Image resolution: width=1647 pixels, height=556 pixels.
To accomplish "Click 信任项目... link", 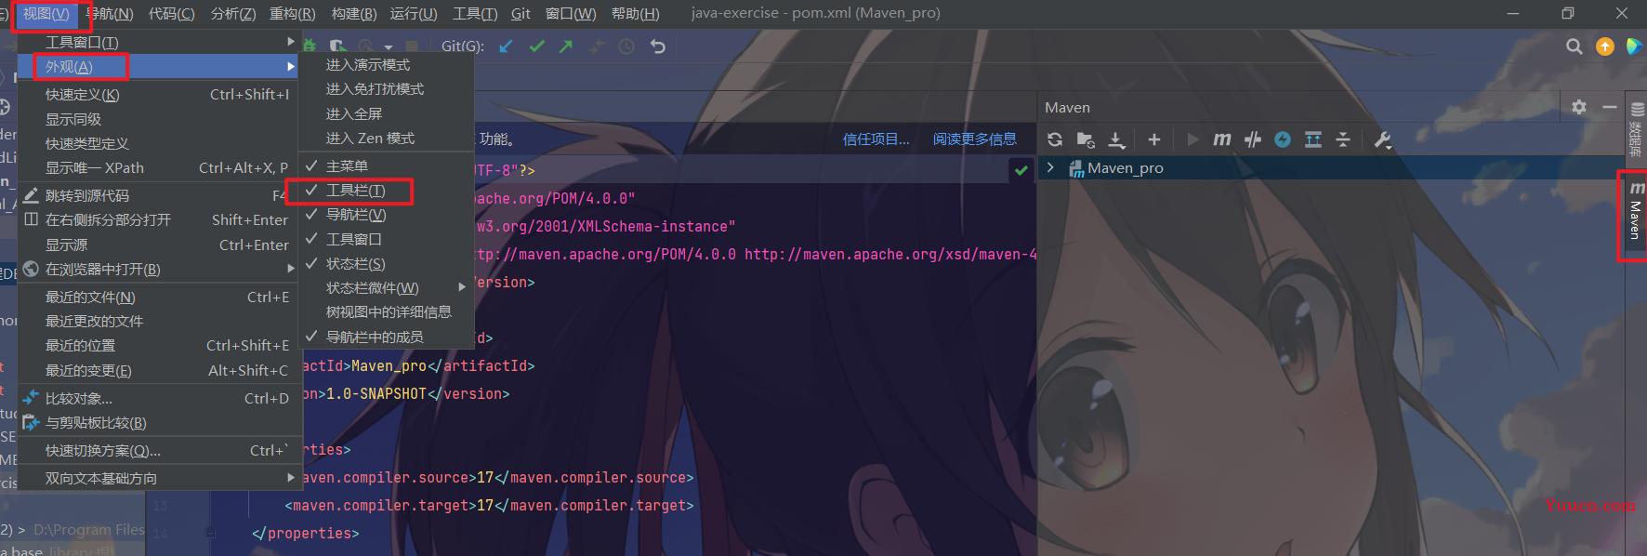I will 876,139.
